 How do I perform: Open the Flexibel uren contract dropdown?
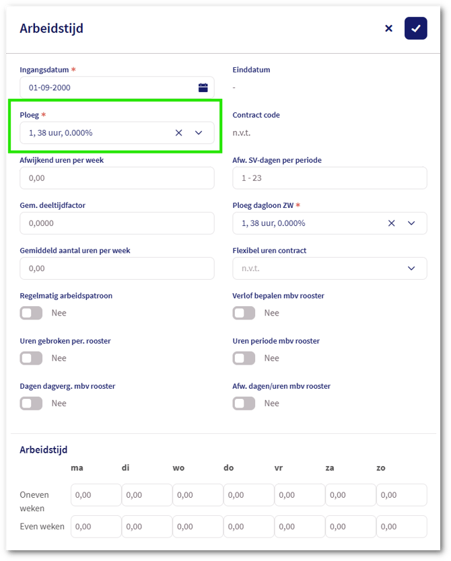click(x=411, y=268)
